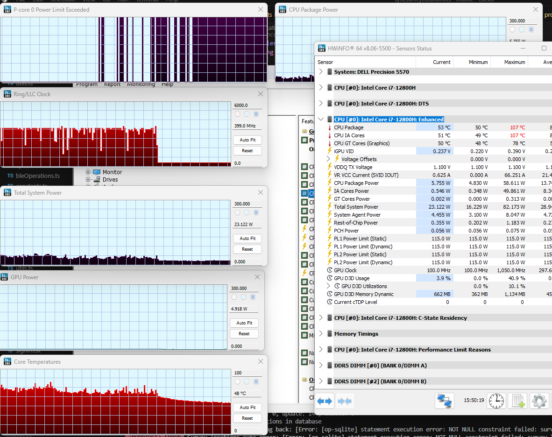Click the Drives icon in the tree
Image resolution: width=552 pixels, height=437 pixels.
click(97, 179)
